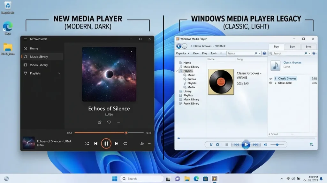Toggle shuffle in the dark Media Player
Viewport: 327px width, 183px height.
click(x=87, y=144)
